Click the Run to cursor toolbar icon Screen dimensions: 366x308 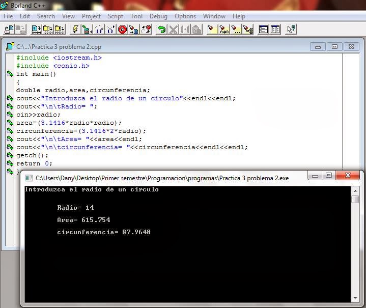(x=87, y=30)
